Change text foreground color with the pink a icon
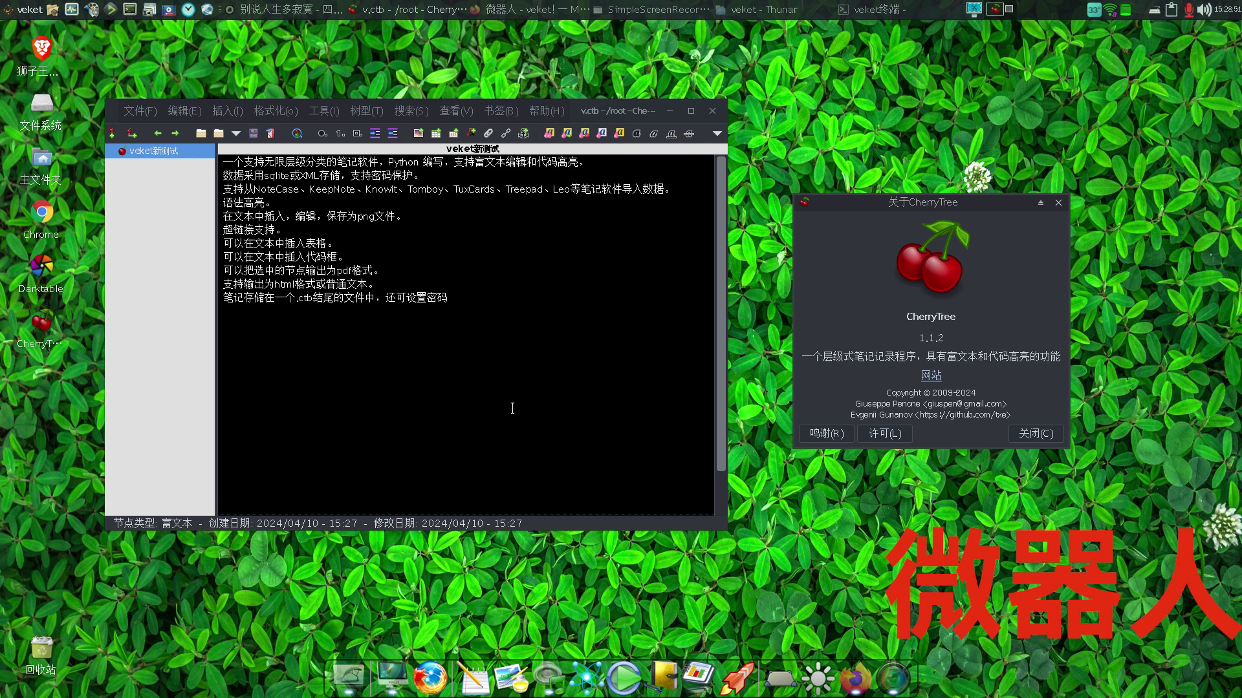The height and width of the screenshot is (698, 1242). [603, 133]
